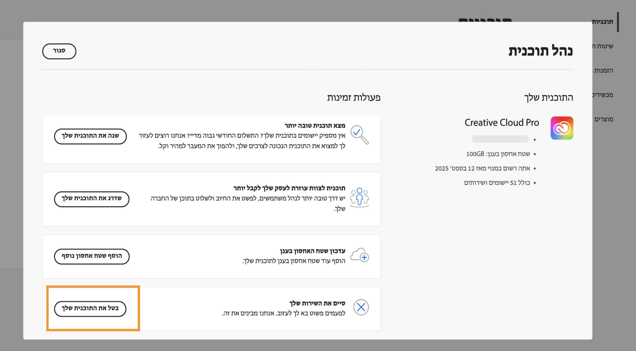
Task: Click the Creative Cloud Pro logo icon
Action: [x=561, y=128]
